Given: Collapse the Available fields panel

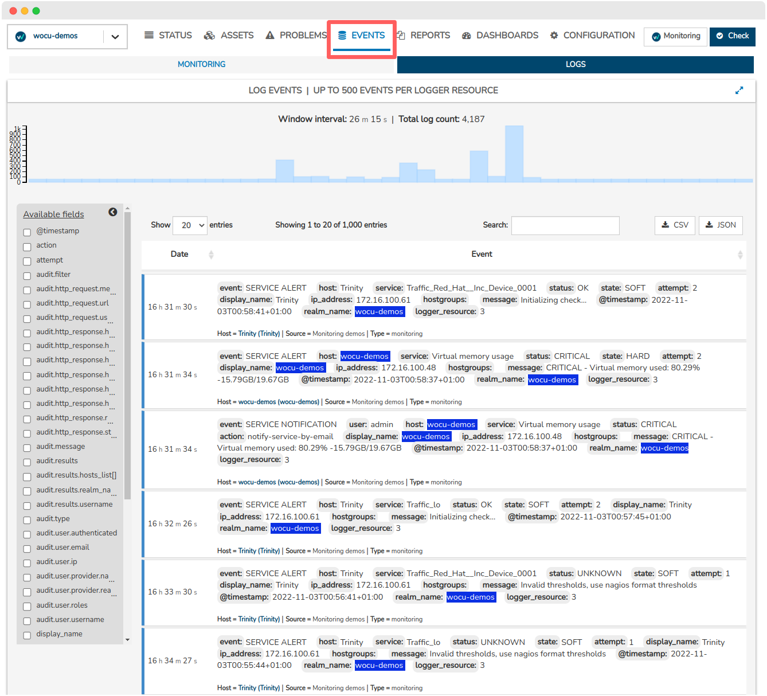Looking at the screenshot, I should pos(113,212).
